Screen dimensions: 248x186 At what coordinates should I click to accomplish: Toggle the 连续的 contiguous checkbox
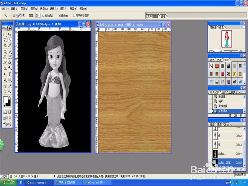coord(60,15)
